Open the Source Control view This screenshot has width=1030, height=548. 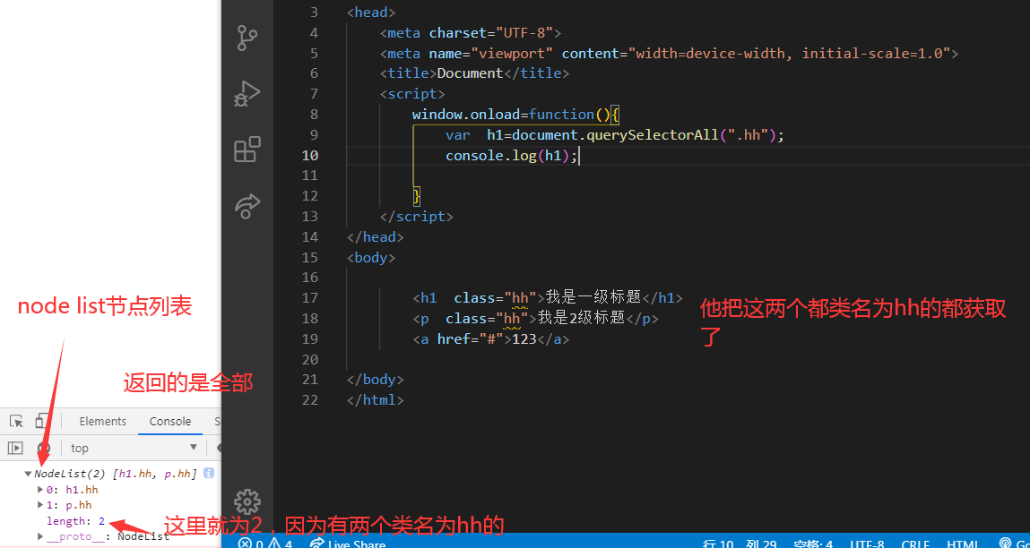click(x=247, y=38)
